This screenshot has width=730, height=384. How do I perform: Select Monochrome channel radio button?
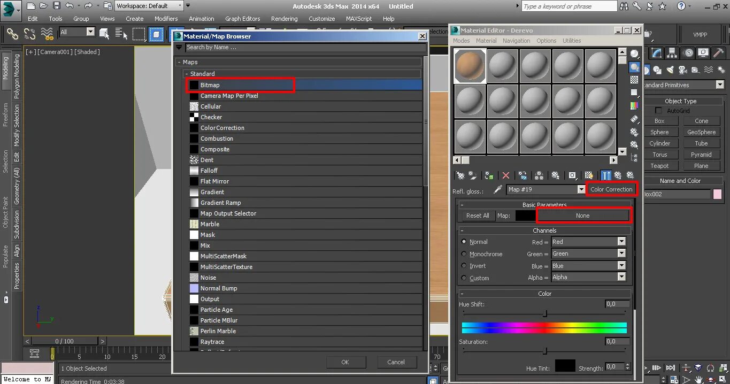[x=464, y=254]
